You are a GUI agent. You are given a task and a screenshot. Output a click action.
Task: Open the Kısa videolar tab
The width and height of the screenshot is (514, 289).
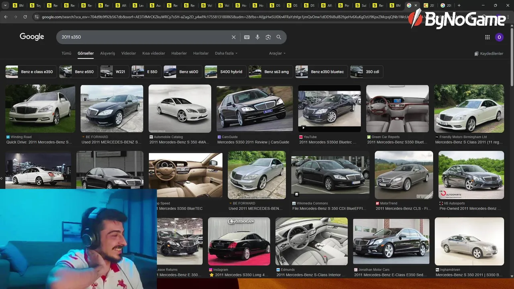click(153, 53)
